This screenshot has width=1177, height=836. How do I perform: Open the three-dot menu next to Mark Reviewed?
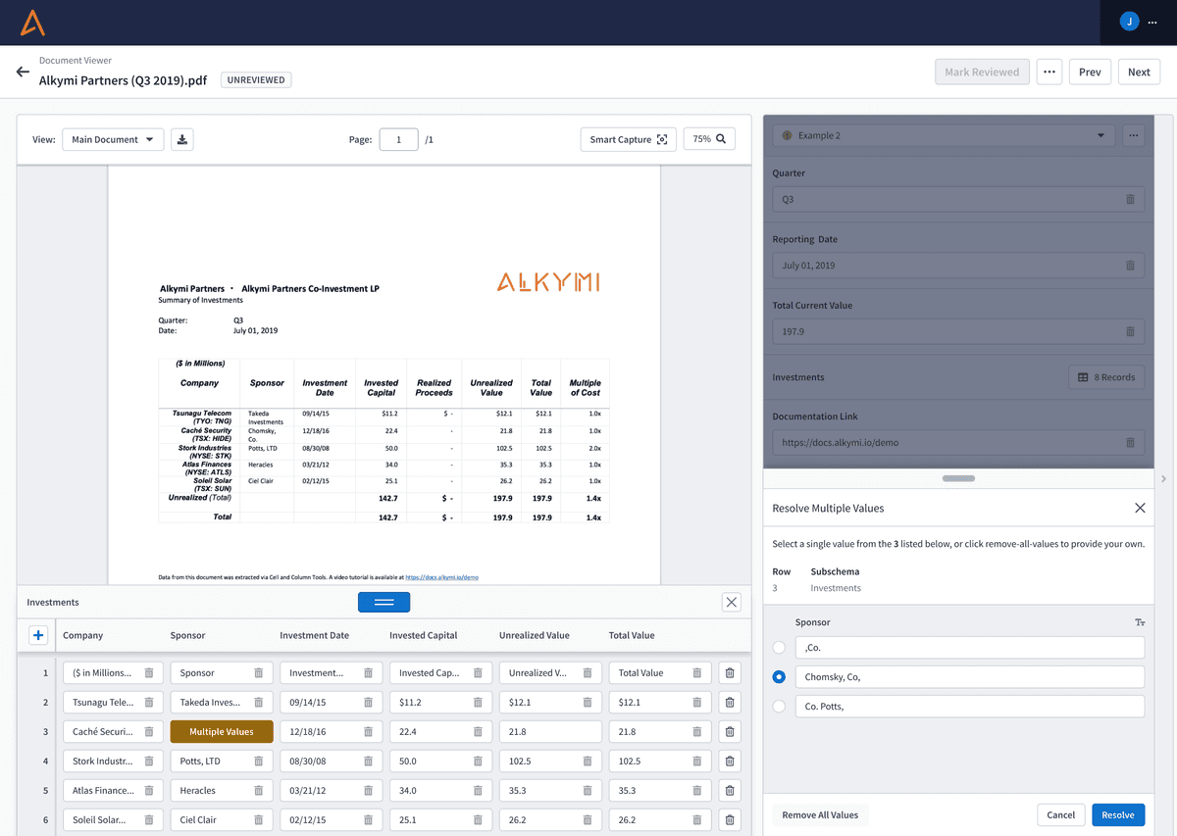[x=1049, y=73]
